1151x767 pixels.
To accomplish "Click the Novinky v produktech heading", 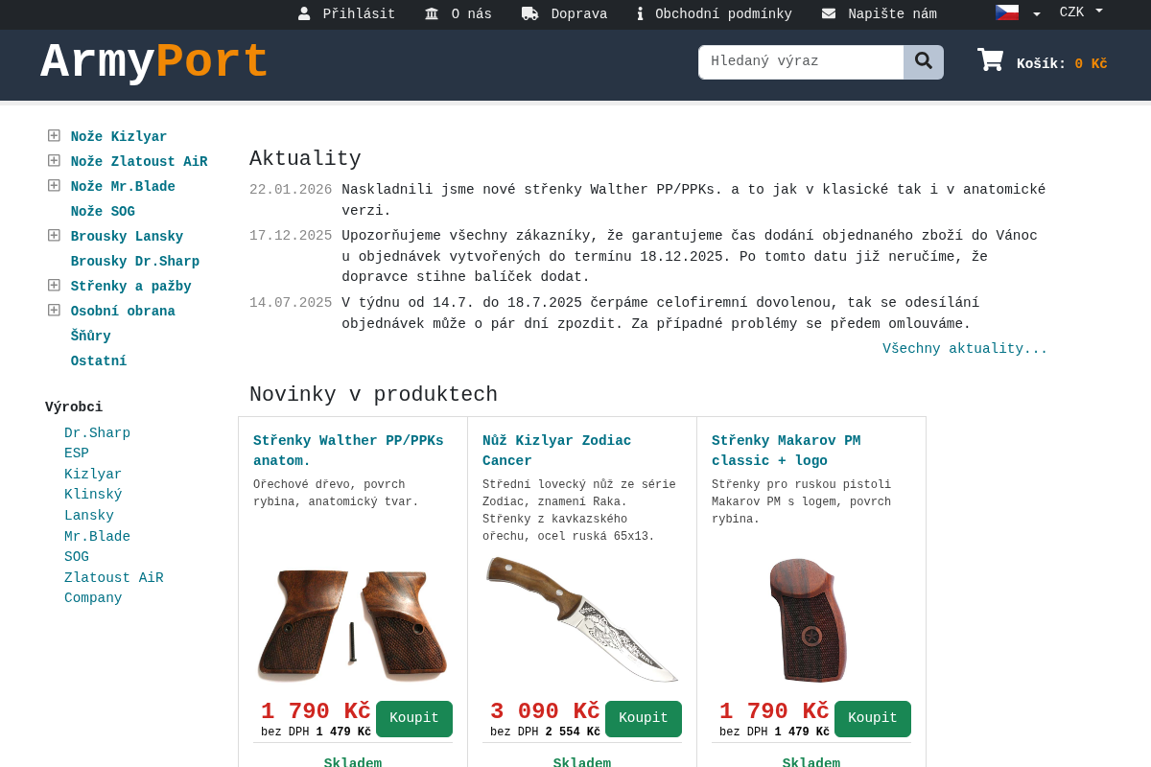I will (x=373, y=395).
